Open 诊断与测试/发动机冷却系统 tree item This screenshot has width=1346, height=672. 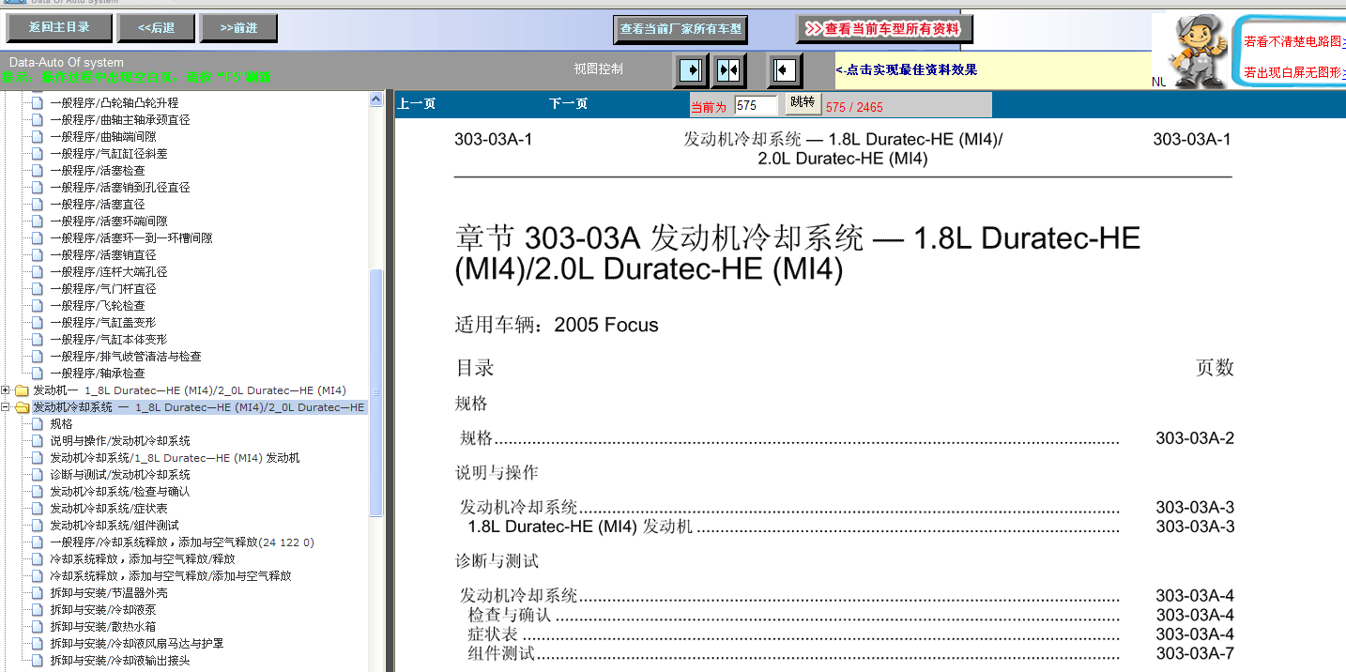click(x=119, y=475)
